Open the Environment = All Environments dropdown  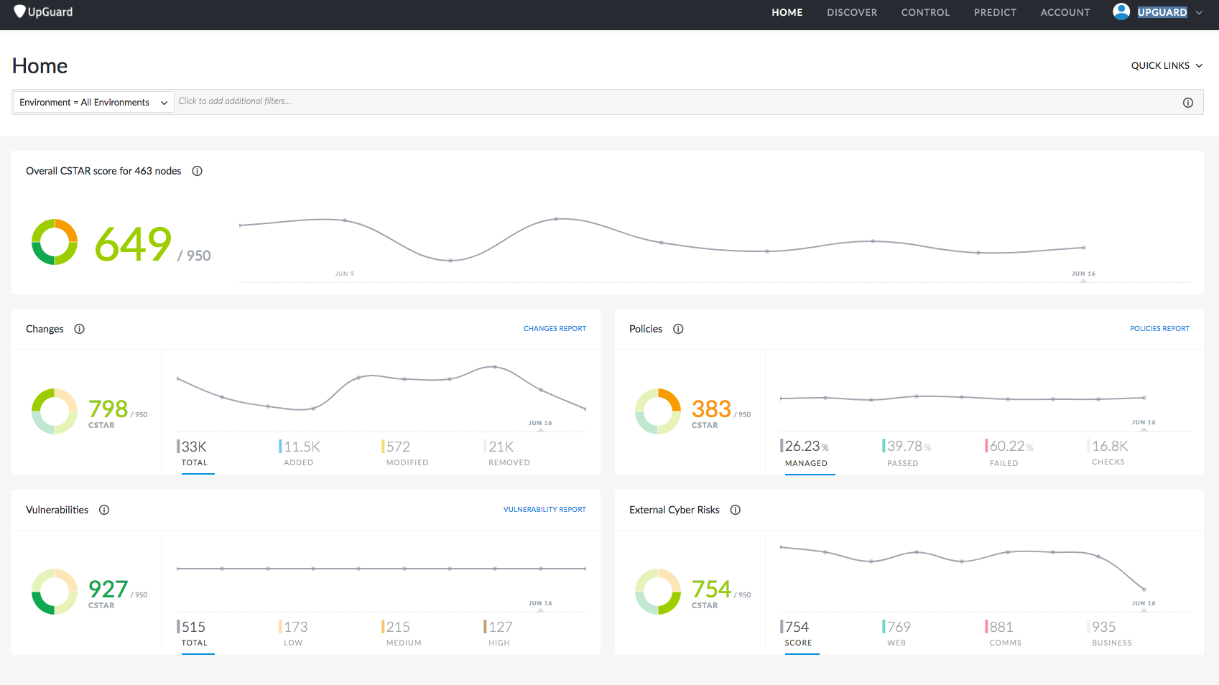93,102
